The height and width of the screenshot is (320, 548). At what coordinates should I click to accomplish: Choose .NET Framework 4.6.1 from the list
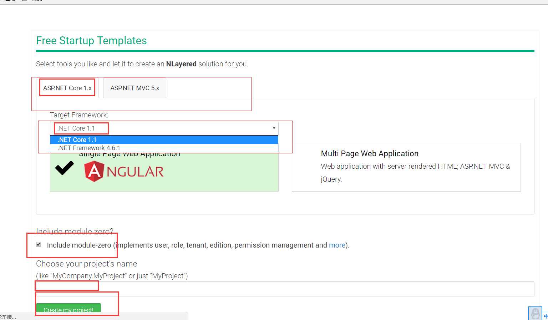point(164,148)
